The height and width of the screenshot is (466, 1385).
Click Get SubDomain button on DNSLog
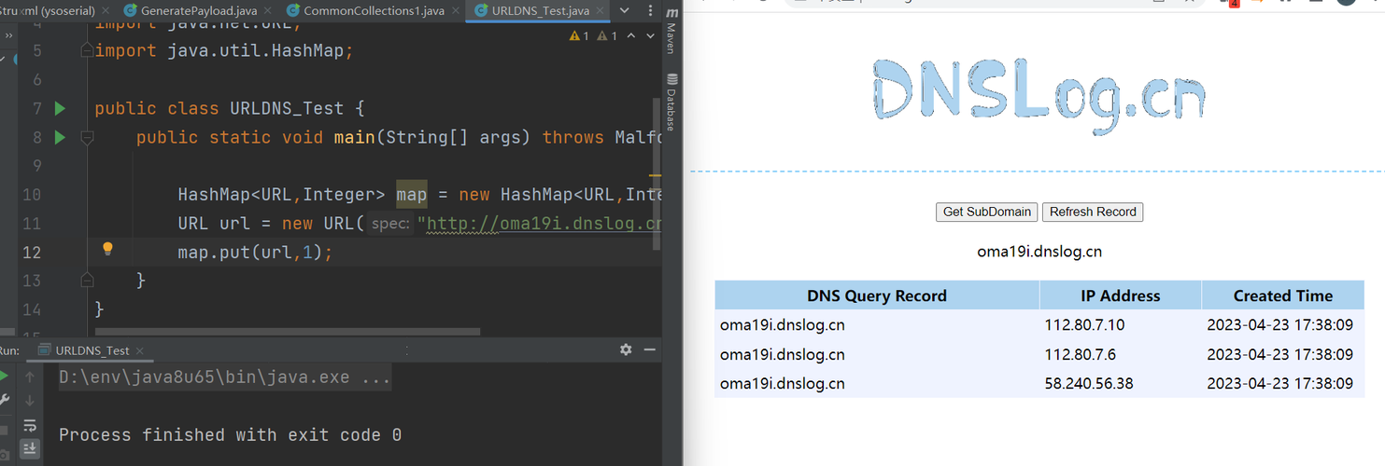click(986, 212)
